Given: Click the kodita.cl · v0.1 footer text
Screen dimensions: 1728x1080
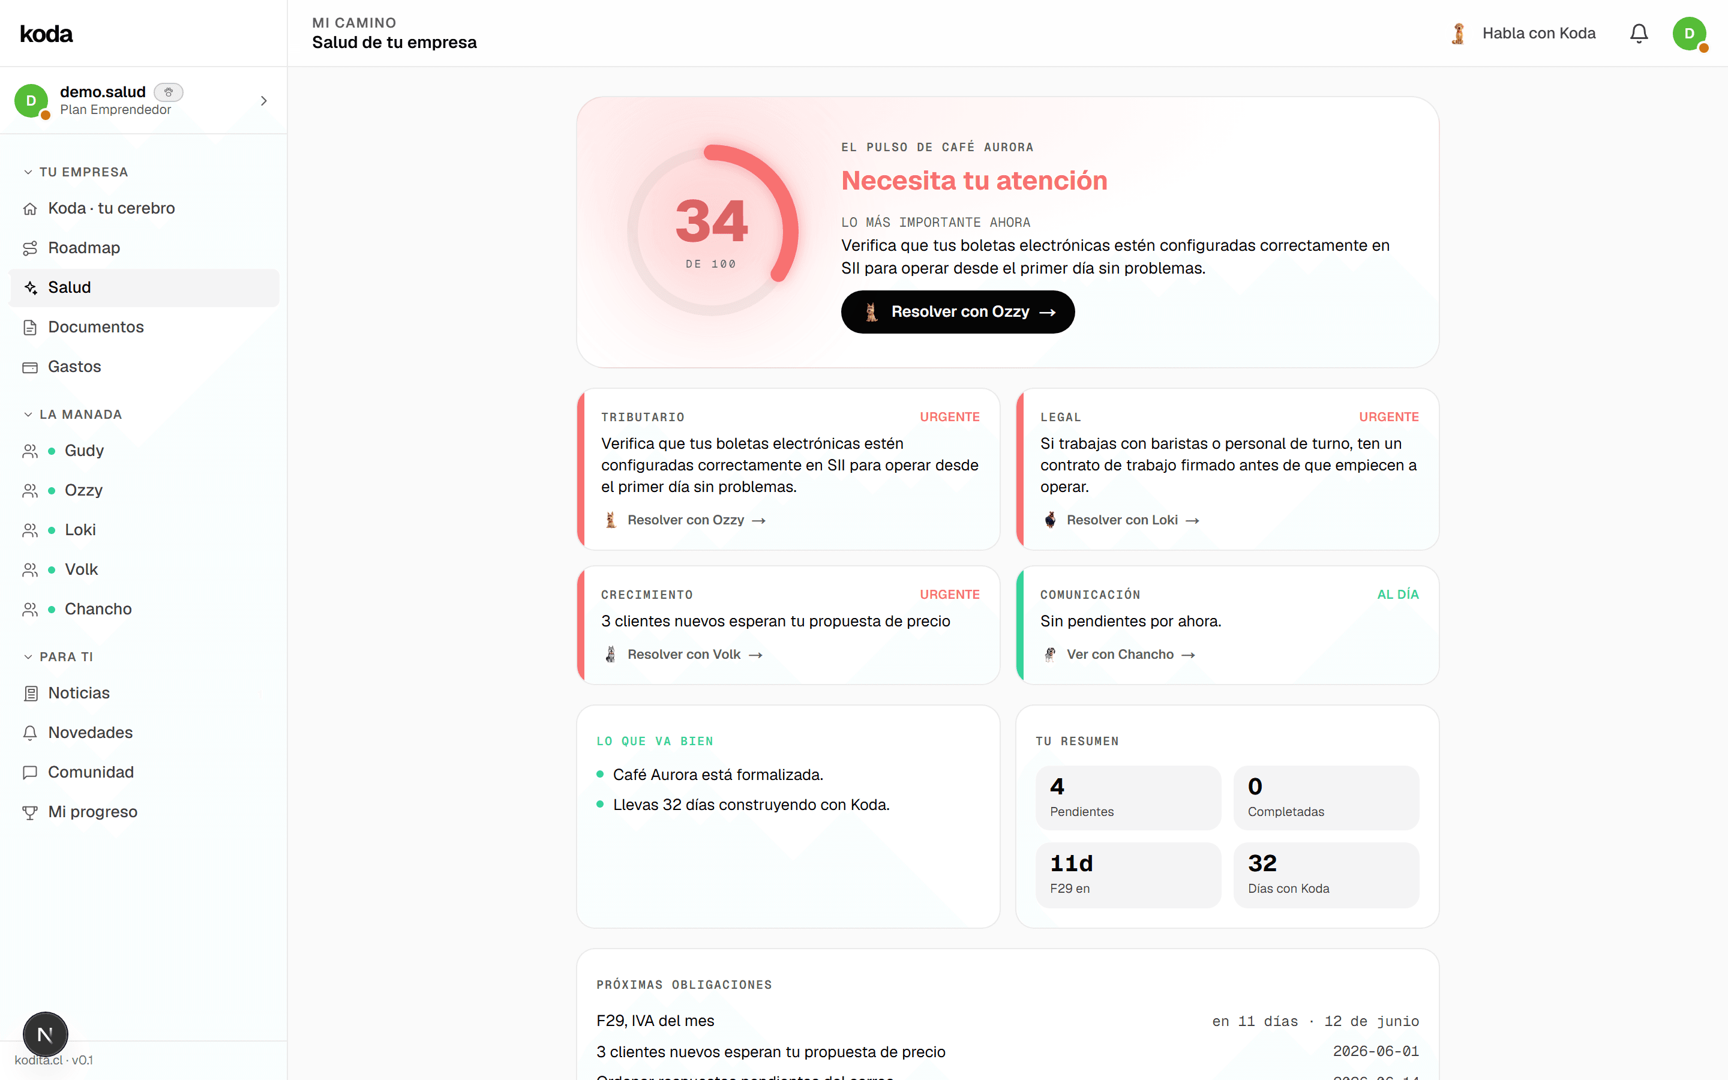Looking at the screenshot, I should [53, 1060].
